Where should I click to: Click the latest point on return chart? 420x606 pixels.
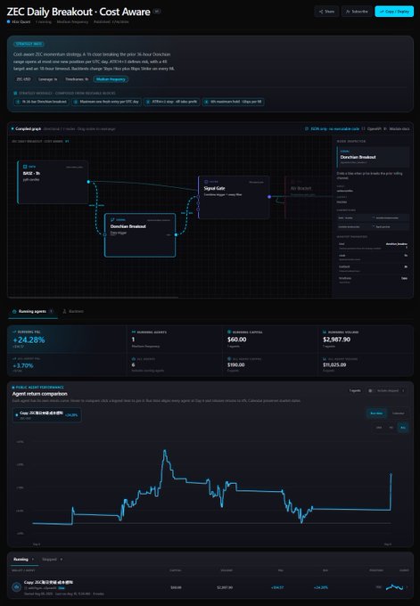pyautogui.click(x=391, y=474)
